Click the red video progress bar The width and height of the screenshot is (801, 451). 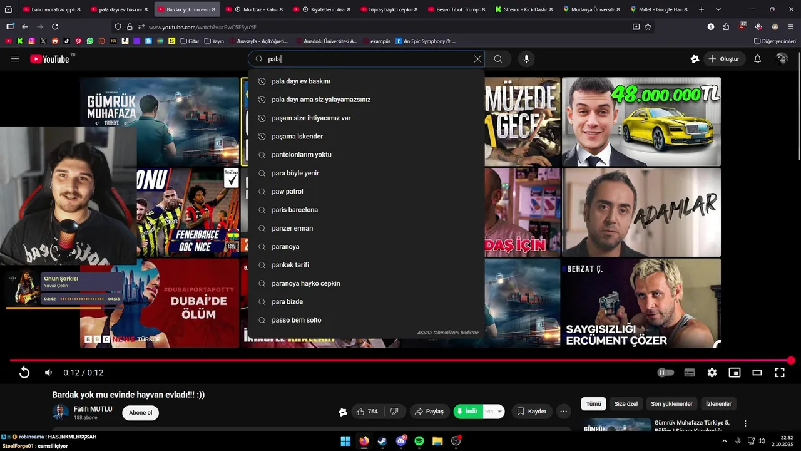coord(400,360)
